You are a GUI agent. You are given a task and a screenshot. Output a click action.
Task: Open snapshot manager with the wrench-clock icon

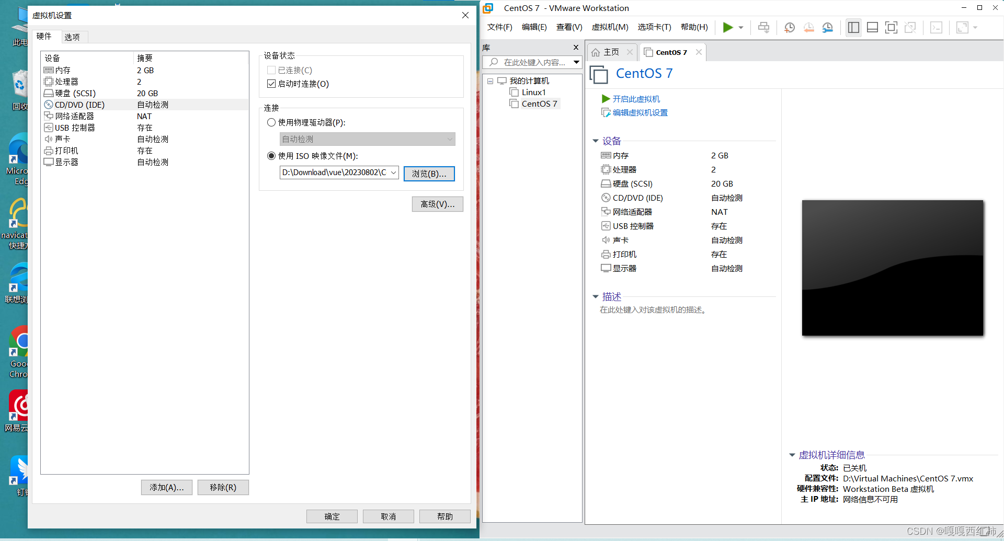click(x=827, y=27)
